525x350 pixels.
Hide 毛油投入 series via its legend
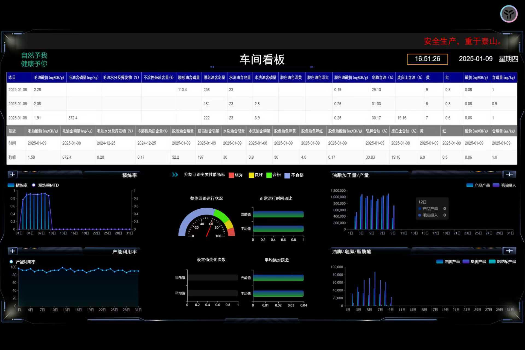coord(496,185)
